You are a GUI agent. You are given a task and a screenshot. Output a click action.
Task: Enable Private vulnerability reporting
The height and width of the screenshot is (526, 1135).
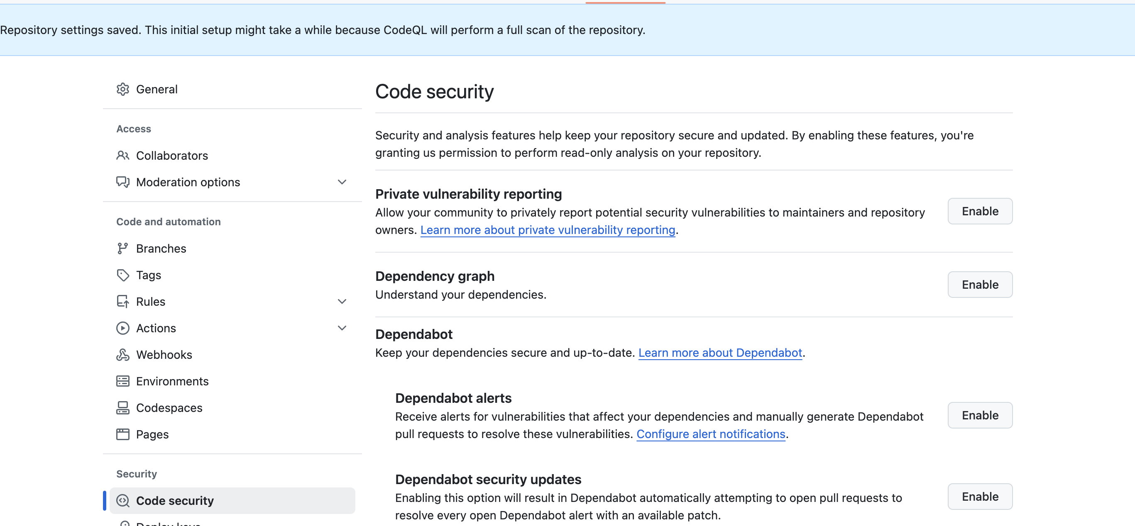(979, 211)
